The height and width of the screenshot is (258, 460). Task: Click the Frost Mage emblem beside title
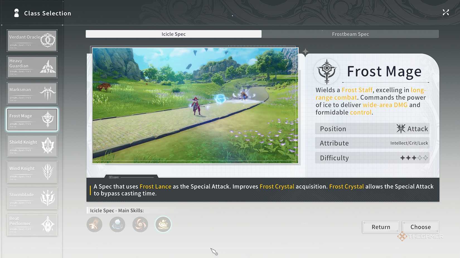pyautogui.click(x=327, y=71)
